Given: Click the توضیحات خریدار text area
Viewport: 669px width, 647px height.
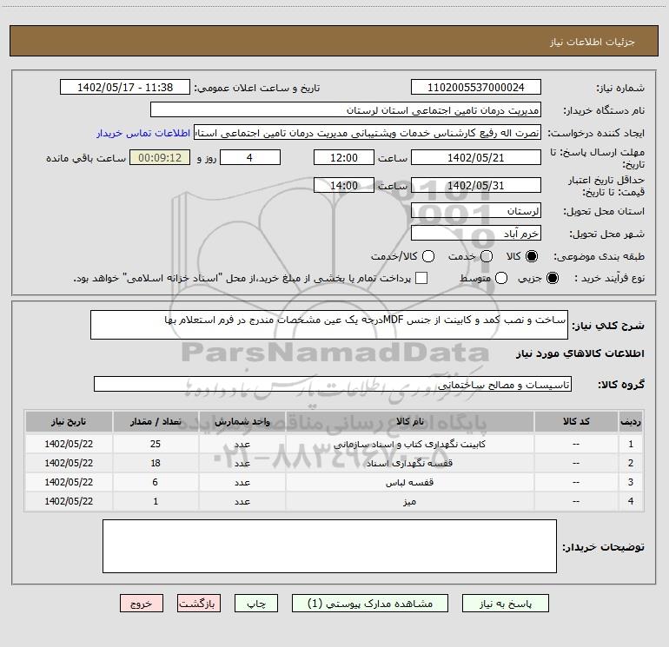Looking at the screenshot, I should [x=329, y=546].
